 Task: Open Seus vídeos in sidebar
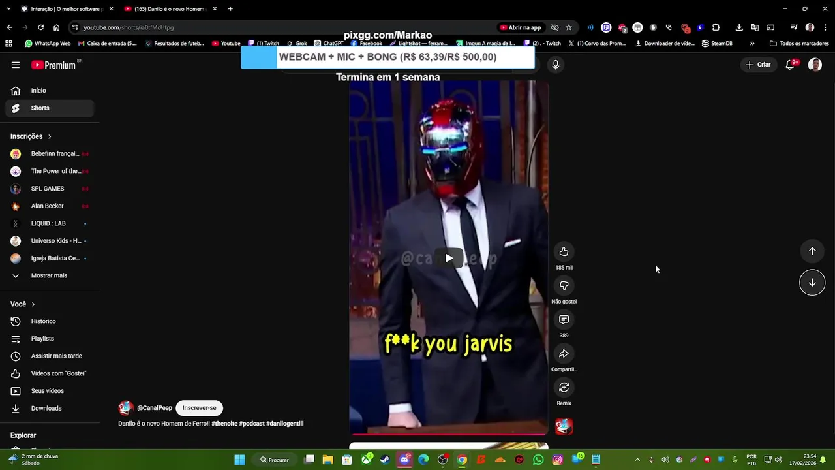coord(50,391)
